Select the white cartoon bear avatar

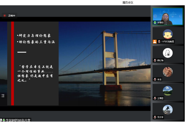tap(168, 53)
